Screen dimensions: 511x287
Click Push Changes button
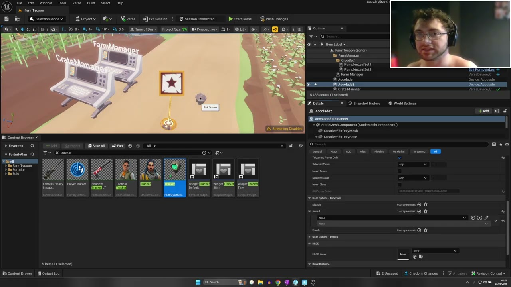274,19
